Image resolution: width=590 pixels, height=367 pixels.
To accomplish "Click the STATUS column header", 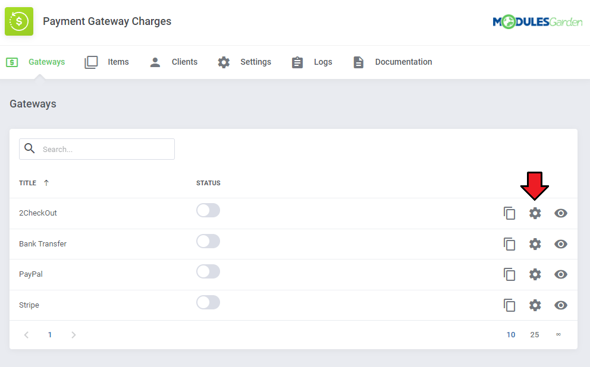I will click(208, 183).
